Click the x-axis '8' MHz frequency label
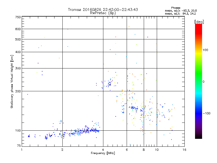 click(144, 150)
